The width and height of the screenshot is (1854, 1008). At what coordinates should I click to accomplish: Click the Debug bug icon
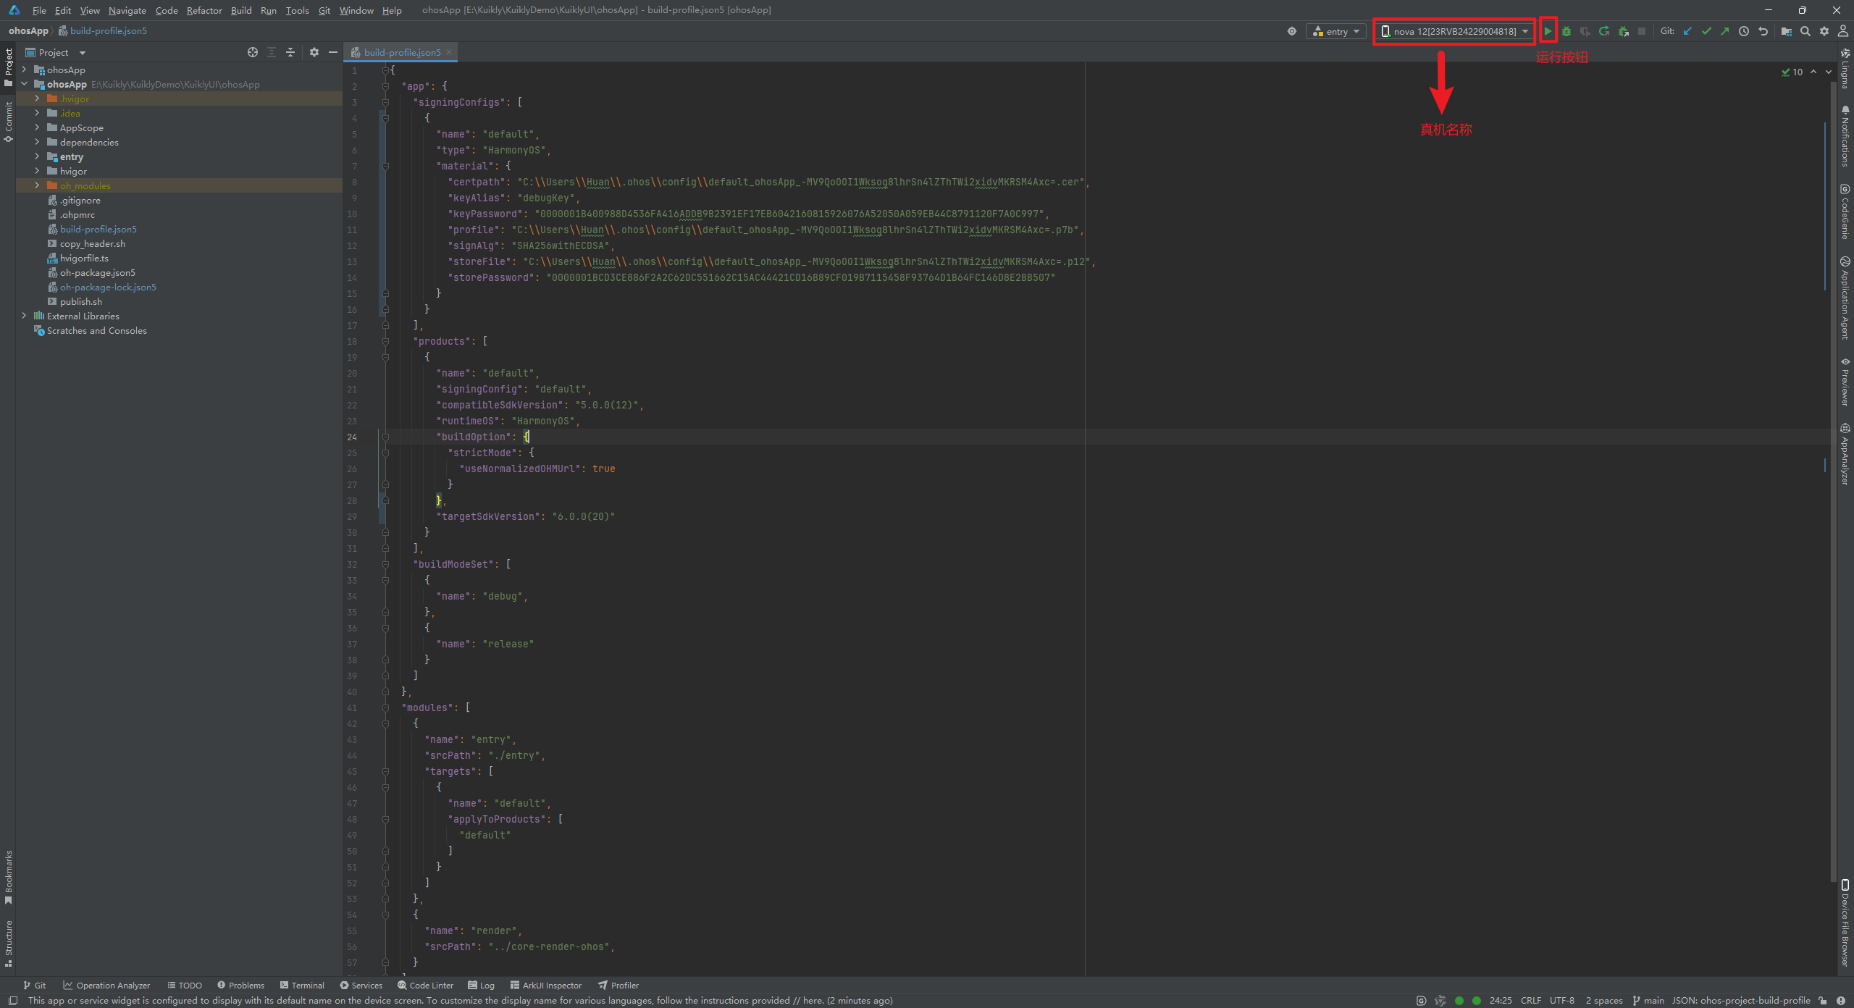pyautogui.click(x=1566, y=31)
